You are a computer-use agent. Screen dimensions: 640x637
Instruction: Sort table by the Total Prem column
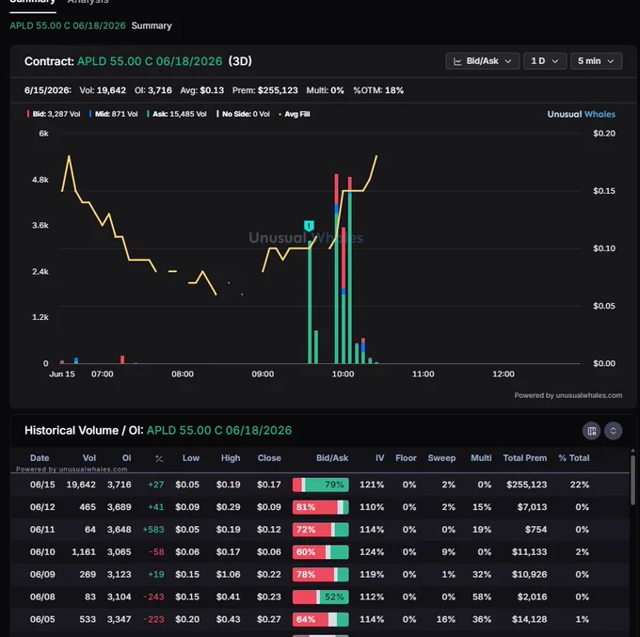[525, 458]
